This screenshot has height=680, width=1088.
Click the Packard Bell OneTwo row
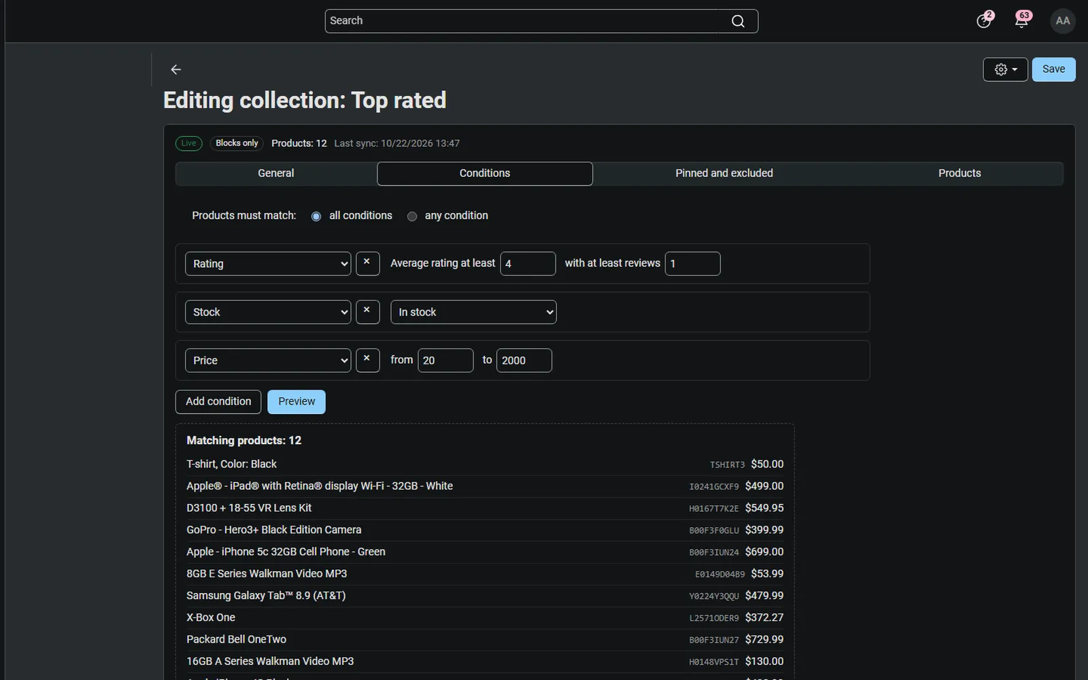pos(485,639)
